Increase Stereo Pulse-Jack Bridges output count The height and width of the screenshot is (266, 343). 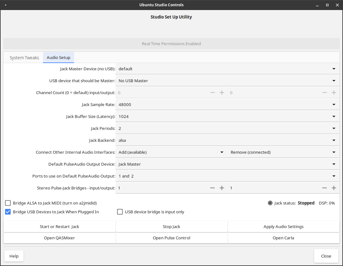(334, 188)
